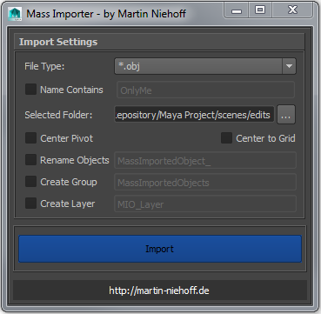Viewport: 321px width, 314px height.
Task: Enable the Create Layer checkbox
Action: point(30,204)
